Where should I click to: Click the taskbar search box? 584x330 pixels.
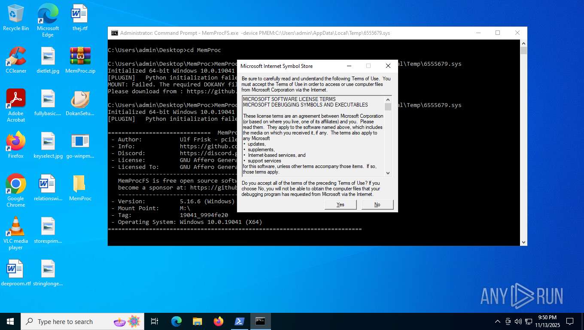pyautogui.click(x=82, y=321)
